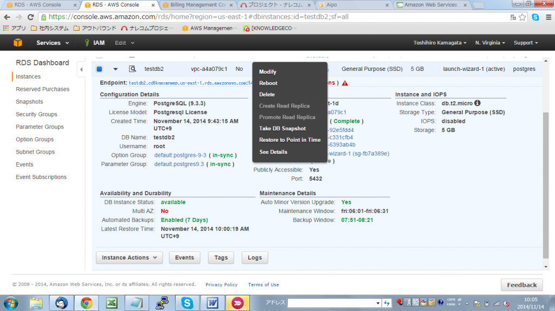Open Toshihiro Kamagata account dropdown

tap(440, 43)
